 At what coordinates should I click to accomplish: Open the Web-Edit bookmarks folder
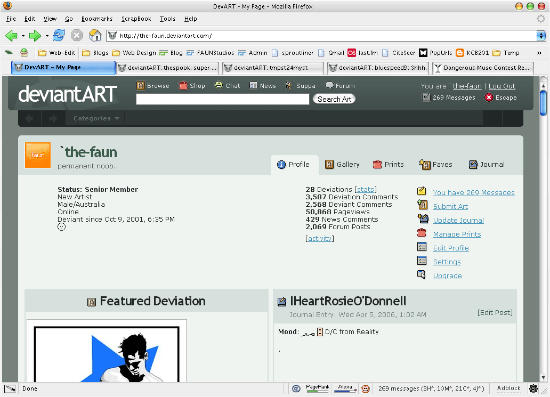tap(57, 53)
